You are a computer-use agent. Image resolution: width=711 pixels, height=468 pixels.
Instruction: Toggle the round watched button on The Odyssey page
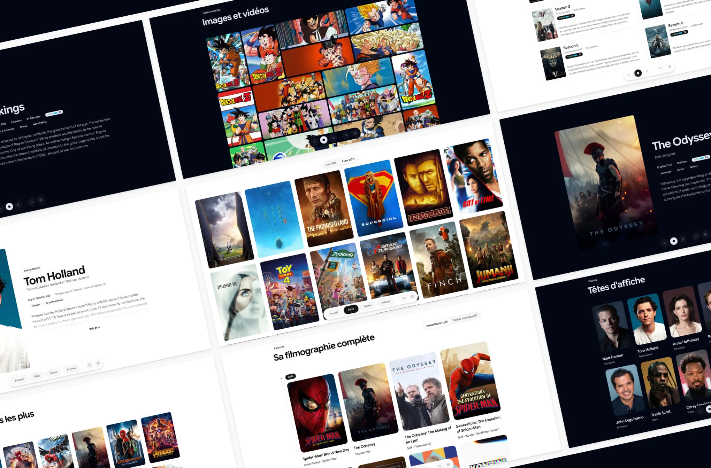click(x=674, y=241)
